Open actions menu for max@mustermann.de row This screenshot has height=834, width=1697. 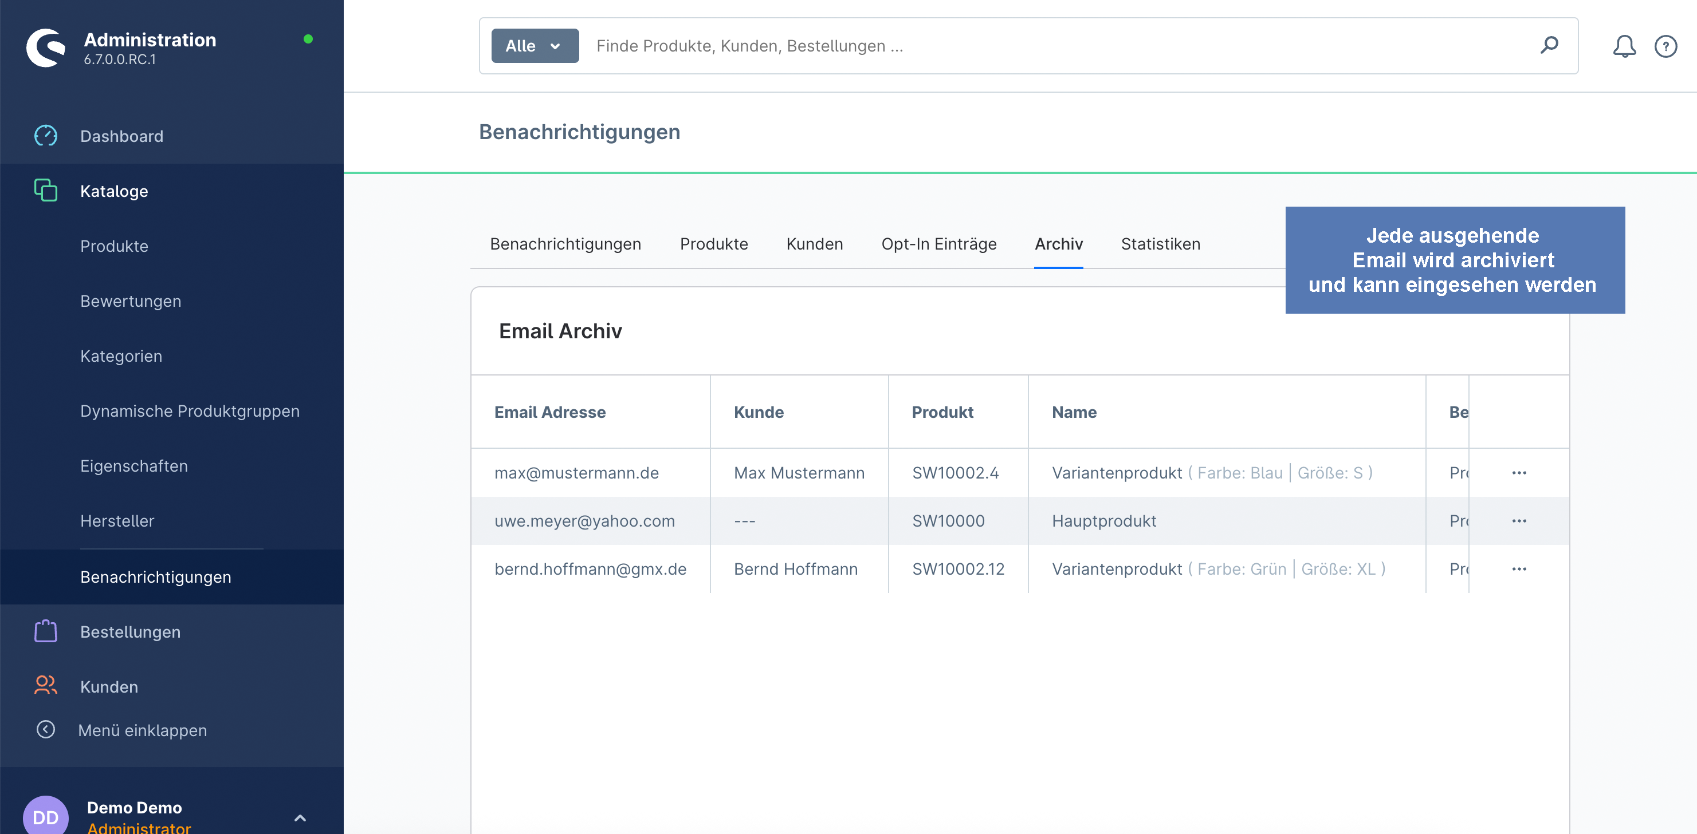1519,473
